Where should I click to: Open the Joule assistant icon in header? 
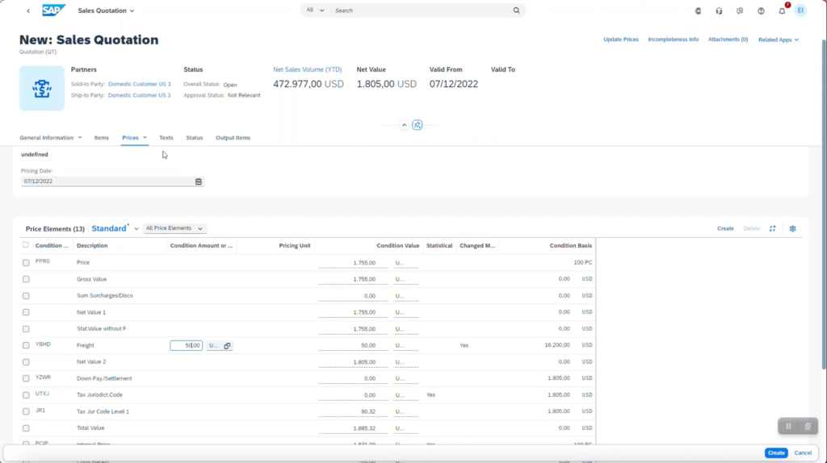tap(698, 10)
